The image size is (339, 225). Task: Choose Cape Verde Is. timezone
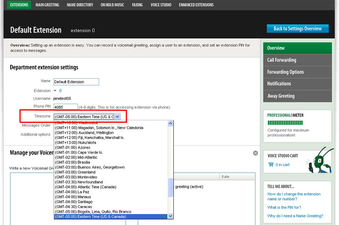[x=111, y=153]
